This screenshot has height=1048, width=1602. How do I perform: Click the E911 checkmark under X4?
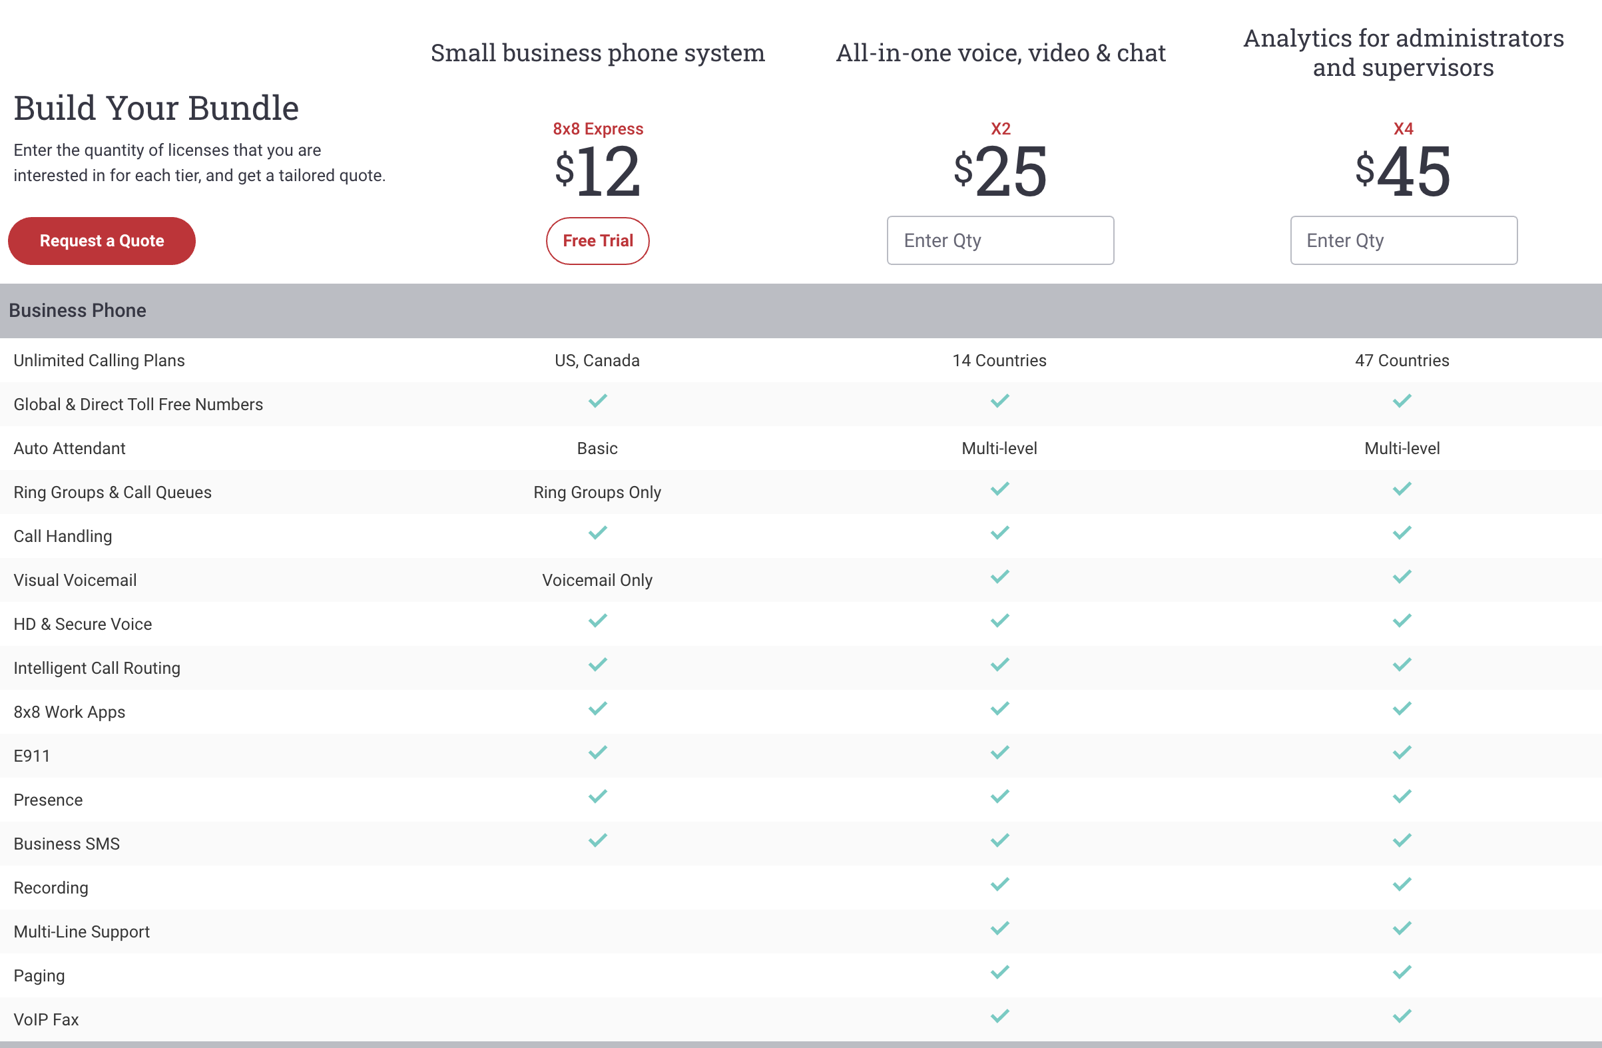tap(1402, 752)
